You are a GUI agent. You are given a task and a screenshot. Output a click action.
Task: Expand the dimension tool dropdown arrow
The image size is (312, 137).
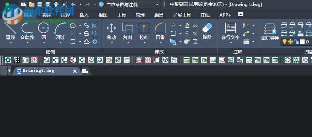(253, 25)
